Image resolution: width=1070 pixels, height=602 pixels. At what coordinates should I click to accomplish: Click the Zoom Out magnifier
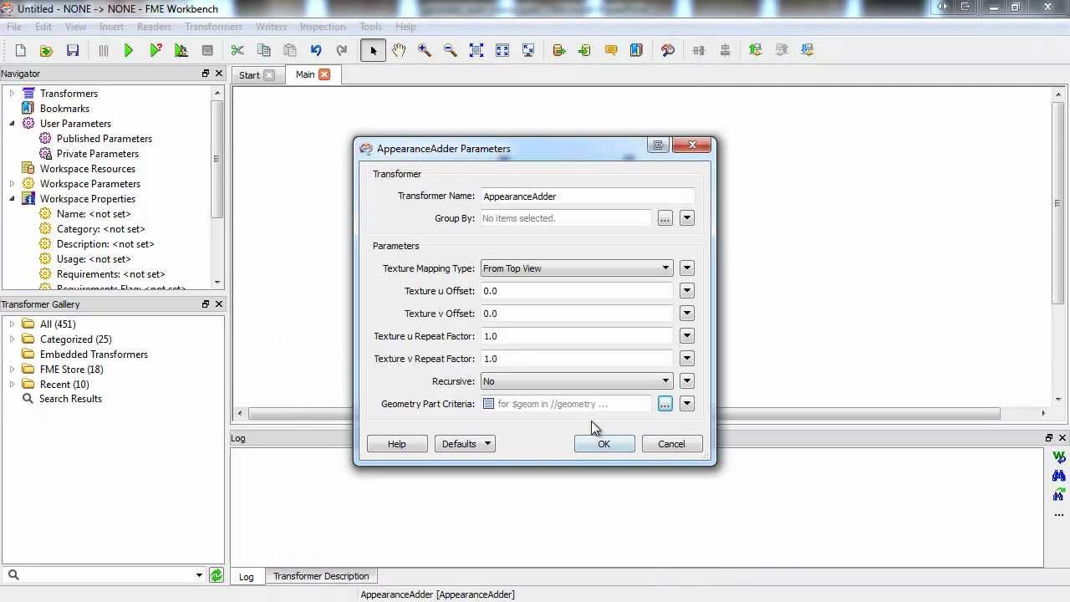click(451, 50)
